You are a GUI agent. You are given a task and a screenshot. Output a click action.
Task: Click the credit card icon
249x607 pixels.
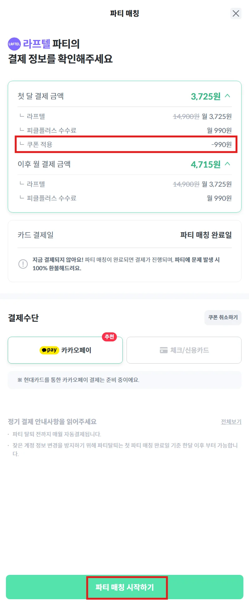point(164,350)
